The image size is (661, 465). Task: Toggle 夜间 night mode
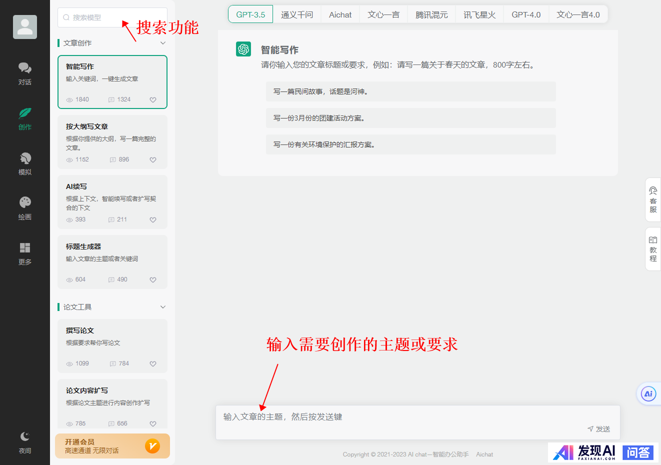tap(25, 436)
